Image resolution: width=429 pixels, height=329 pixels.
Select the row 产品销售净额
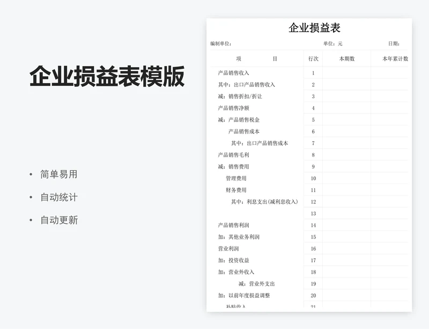[309, 108]
